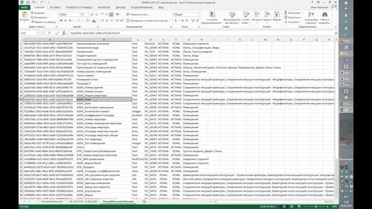The height and width of the screenshot is (209, 372).
Task: Open Cell Styles (Стили ячеек)
Action: [246, 17]
